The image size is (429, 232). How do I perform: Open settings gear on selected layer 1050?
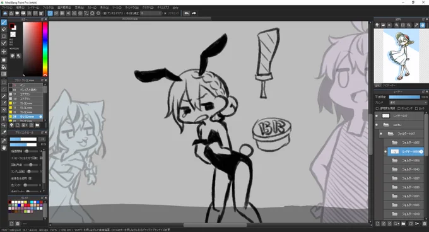pyautogui.click(x=421, y=152)
